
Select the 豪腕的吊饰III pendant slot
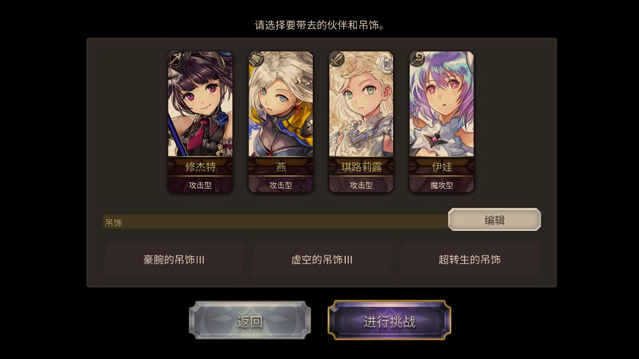[x=174, y=260]
